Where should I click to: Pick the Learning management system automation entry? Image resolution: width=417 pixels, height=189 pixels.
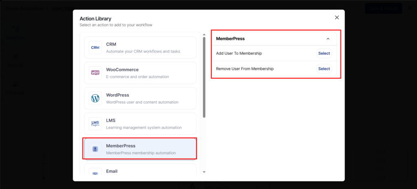[144, 128]
